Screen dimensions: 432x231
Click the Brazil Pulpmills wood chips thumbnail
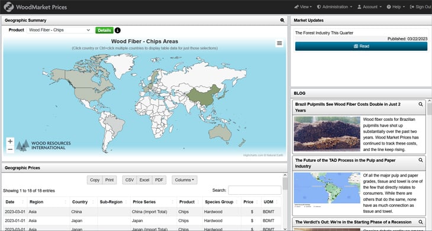(327, 134)
